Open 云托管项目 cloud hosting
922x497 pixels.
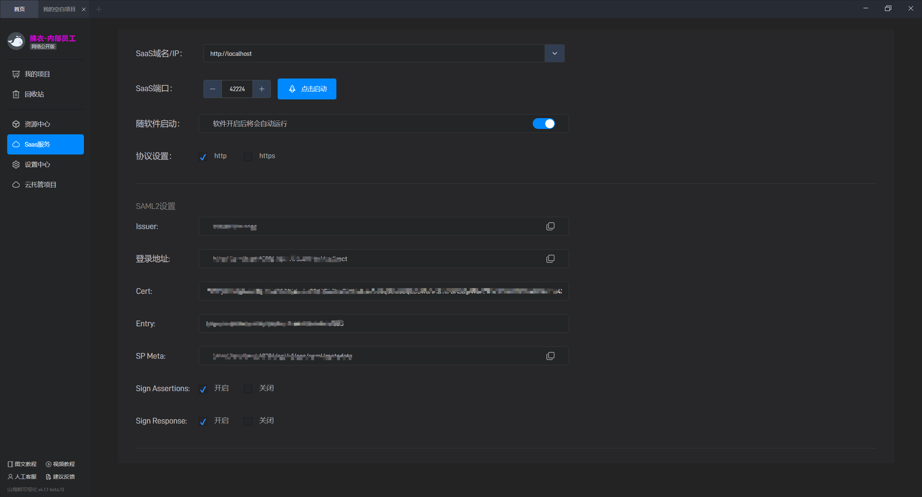[x=40, y=185]
